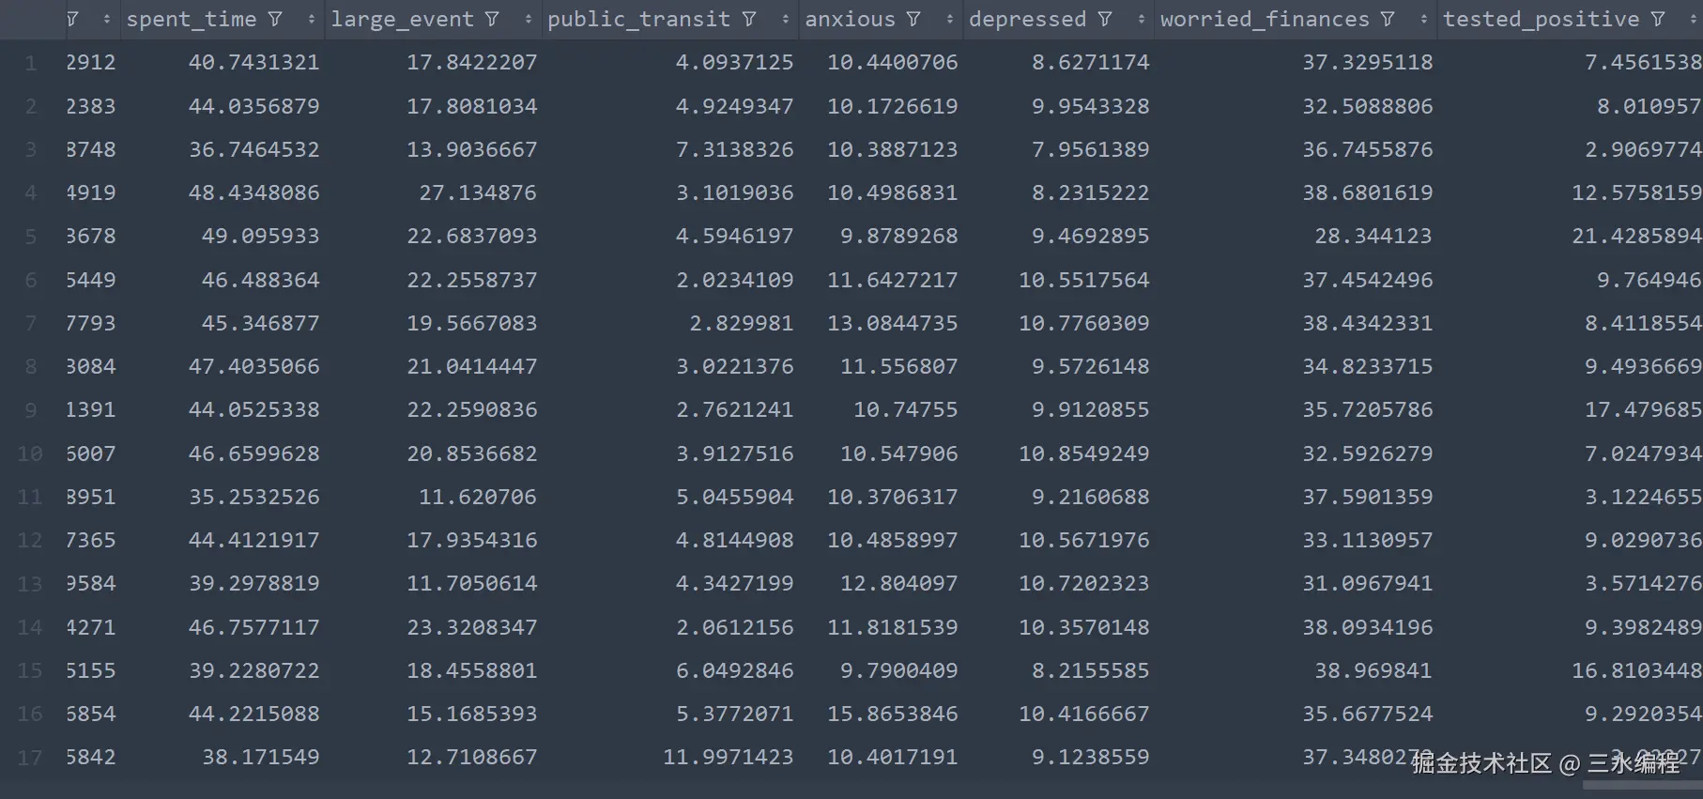Click cell value 40.7431321
The width and height of the screenshot is (1703, 799).
(x=253, y=62)
